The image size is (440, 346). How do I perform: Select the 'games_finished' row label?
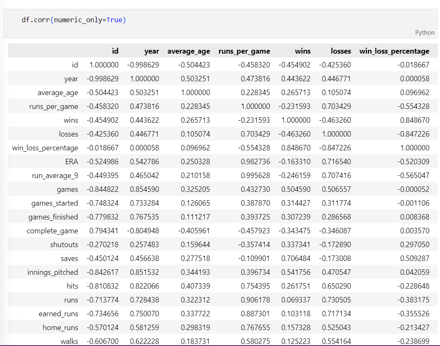(x=53, y=217)
